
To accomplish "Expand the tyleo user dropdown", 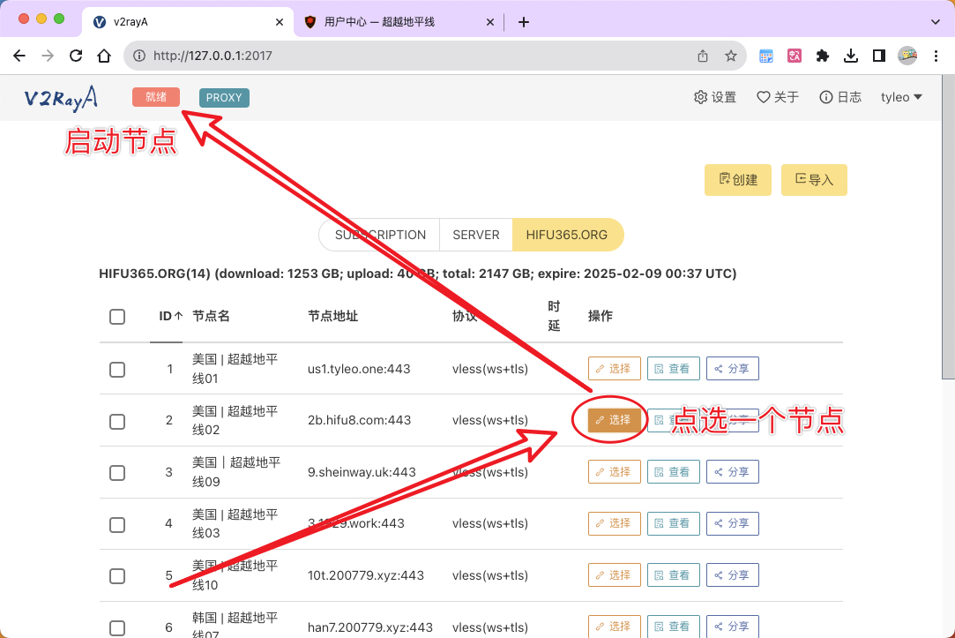I will [901, 97].
